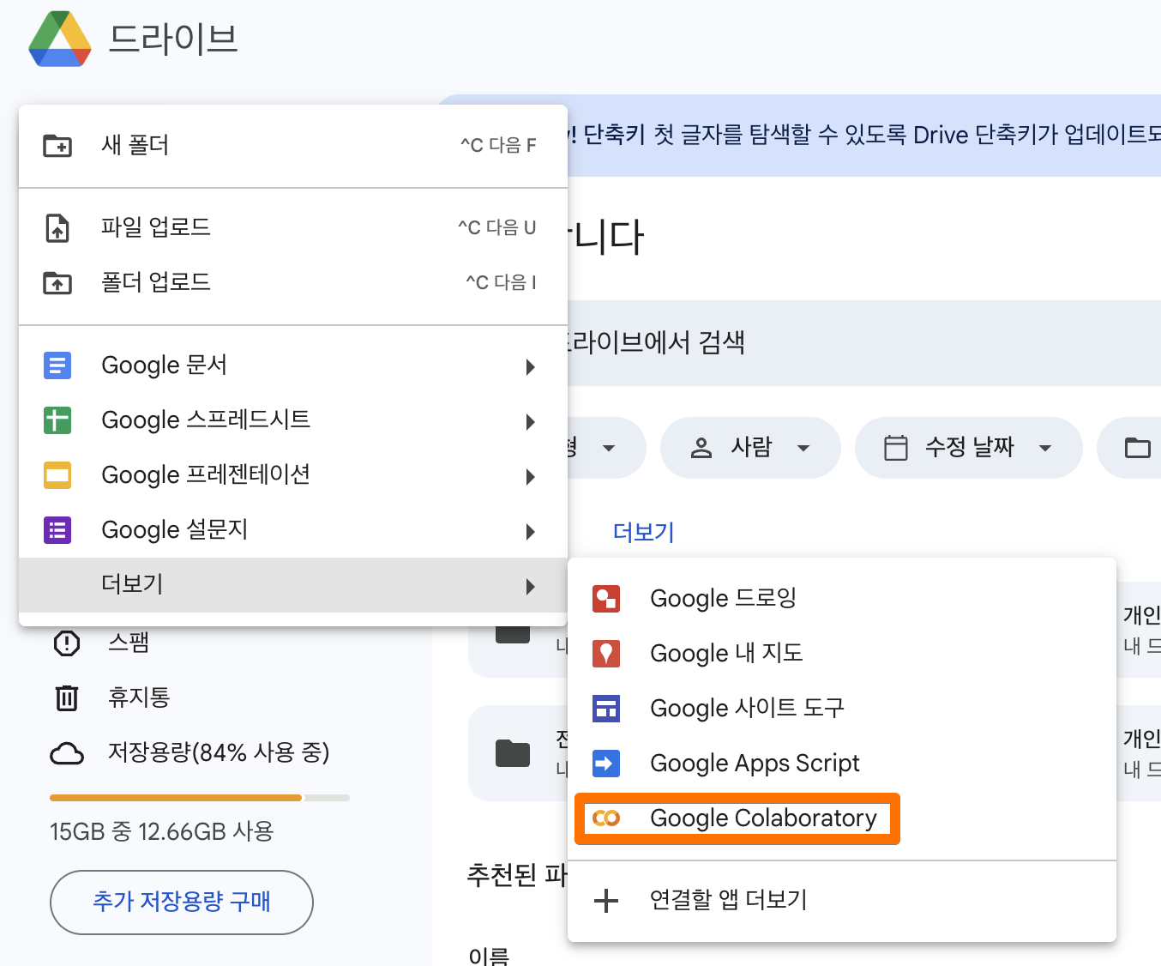Expand Google 문서 submenu arrow
This screenshot has height=966, width=1161.
[531, 367]
